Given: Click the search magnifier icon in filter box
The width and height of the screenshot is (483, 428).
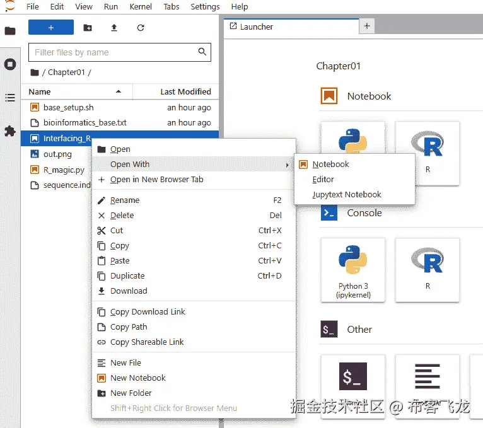Looking at the screenshot, I should pos(202,52).
